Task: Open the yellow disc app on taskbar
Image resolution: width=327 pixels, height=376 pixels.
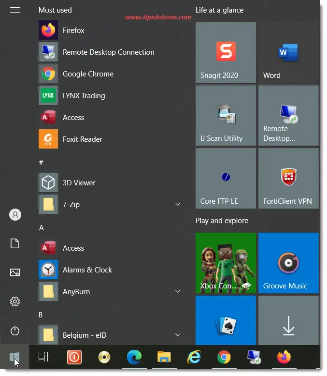Action: 104,357
